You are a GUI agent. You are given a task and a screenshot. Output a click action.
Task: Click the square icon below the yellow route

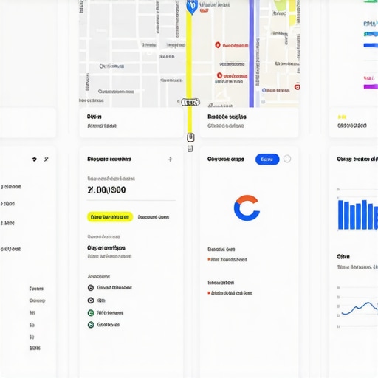190,137
